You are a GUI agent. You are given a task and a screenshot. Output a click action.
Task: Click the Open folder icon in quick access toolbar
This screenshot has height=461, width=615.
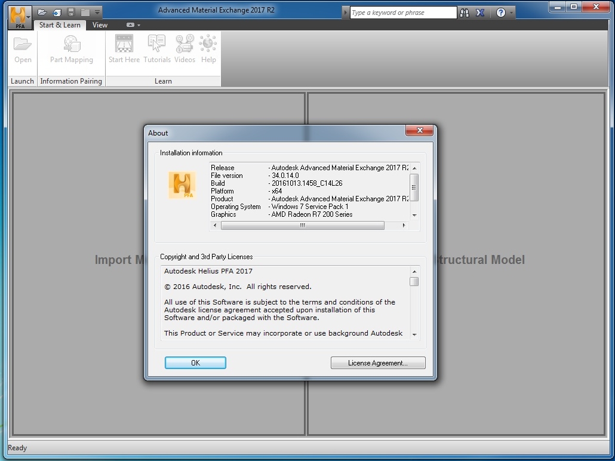[x=42, y=12]
